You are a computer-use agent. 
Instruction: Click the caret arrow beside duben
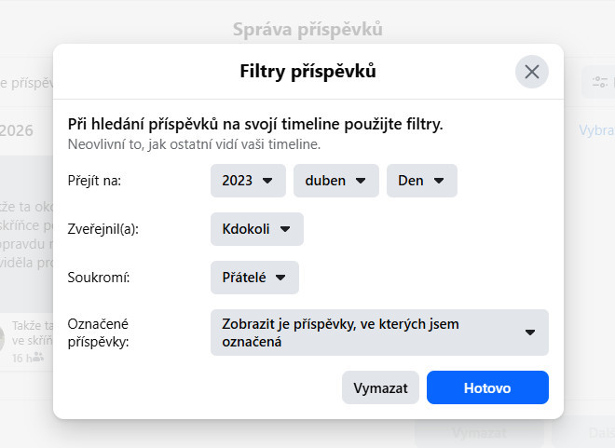[362, 181]
